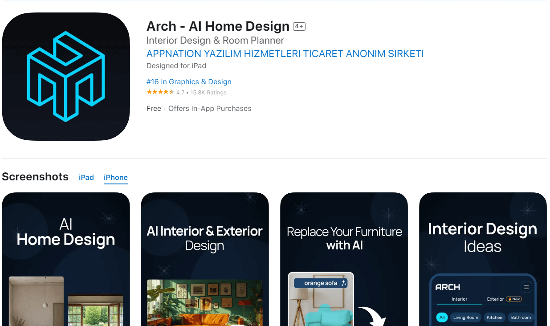Open the Replace Your Furniture screenshot
Viewport: 550px width, 326px height.
pyautogui.click(x=344, y=259)
